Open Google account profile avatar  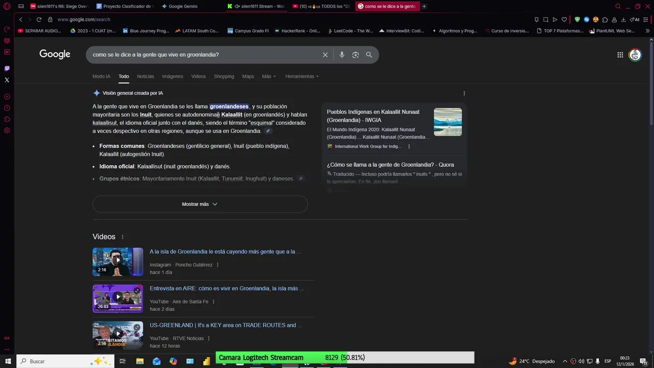(x=635, y=55)
